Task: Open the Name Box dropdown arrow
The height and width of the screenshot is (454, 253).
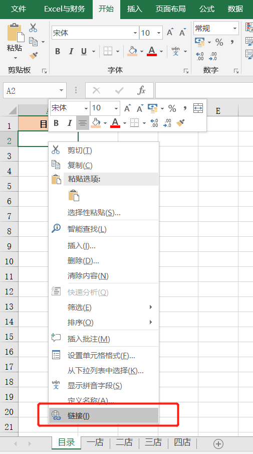Action: tap(61, 90)
